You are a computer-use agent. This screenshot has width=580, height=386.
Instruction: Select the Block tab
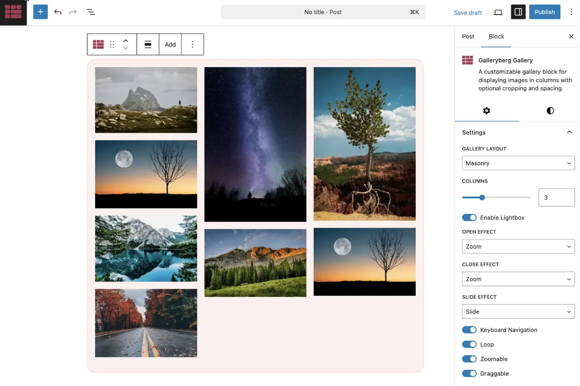click(x=496, y=36)
